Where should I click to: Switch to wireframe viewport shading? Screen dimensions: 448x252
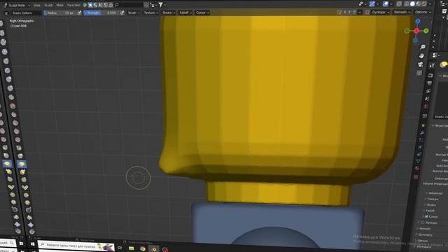406,4
